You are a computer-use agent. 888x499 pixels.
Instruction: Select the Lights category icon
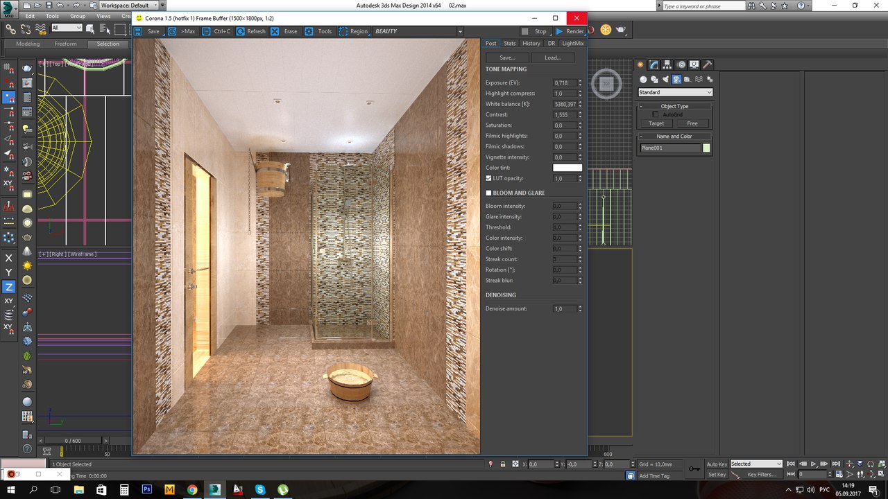(x=665, y=80)
